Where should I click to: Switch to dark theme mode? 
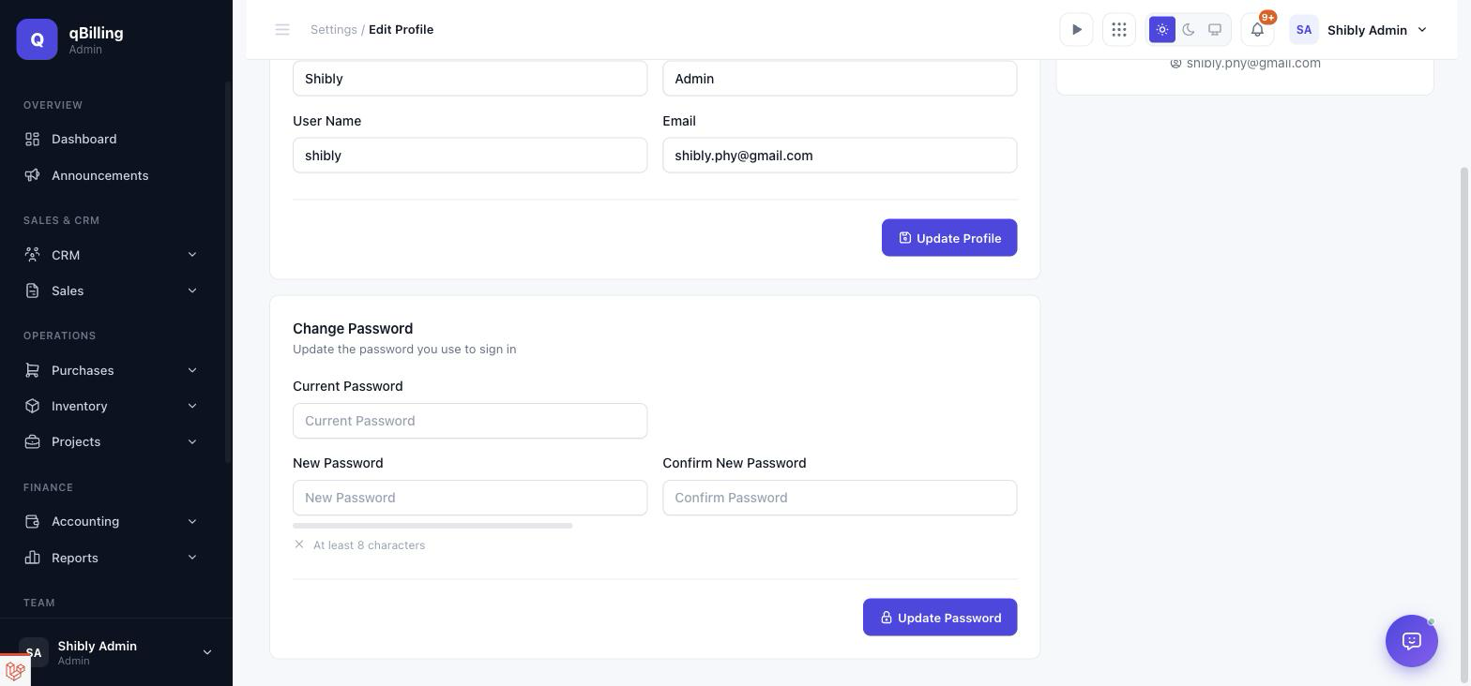[x=1189, y=30]
